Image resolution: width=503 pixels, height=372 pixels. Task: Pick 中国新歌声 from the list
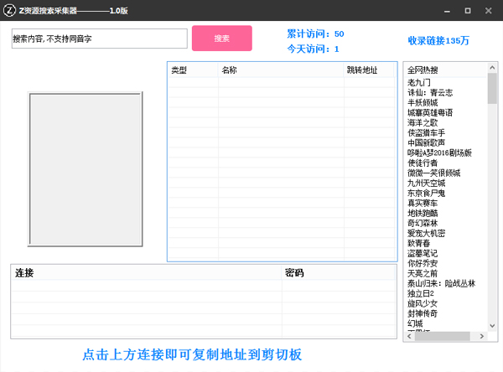click(428, 142)
